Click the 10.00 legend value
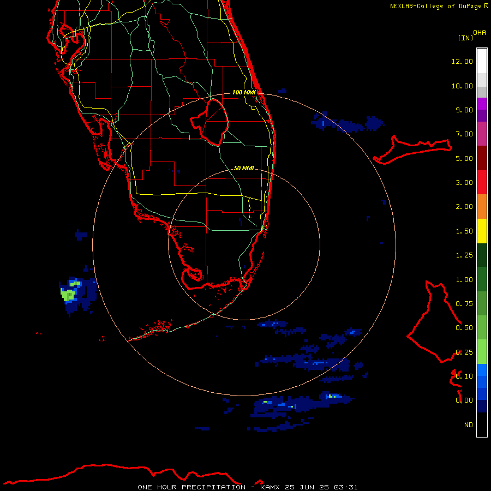Image resolution: width=491 pixels, height=491 pixels. [x=462, y=86]
